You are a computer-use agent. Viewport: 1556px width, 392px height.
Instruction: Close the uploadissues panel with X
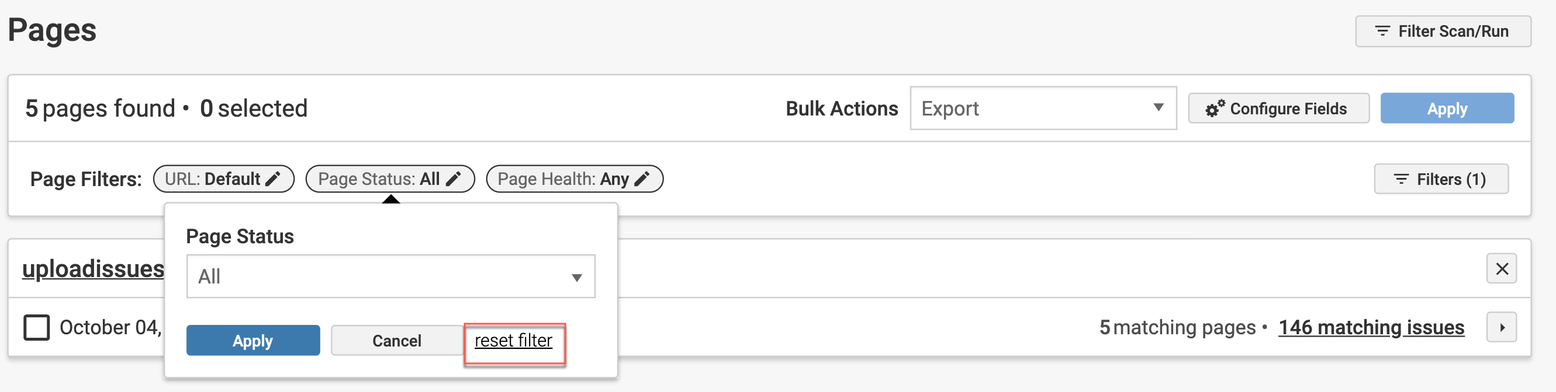pos(1501,268)
